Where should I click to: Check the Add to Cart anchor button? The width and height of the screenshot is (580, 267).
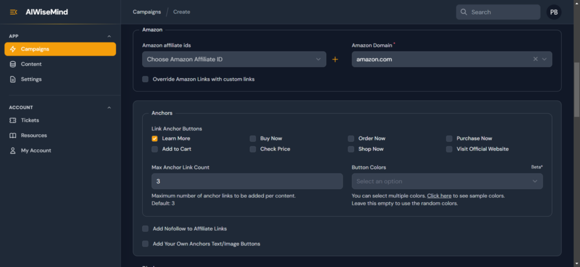(x=155, y=149)
